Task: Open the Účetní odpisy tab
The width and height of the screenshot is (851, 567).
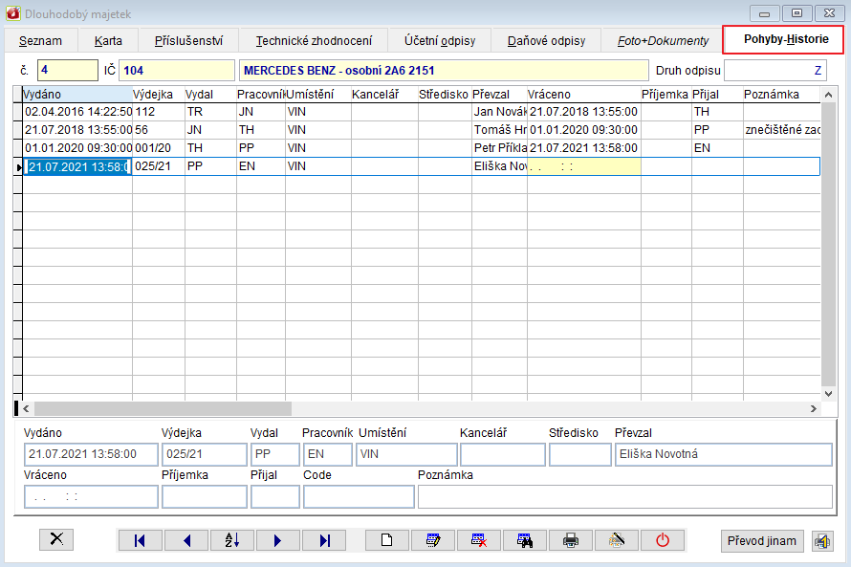Action: coord(440,41)
